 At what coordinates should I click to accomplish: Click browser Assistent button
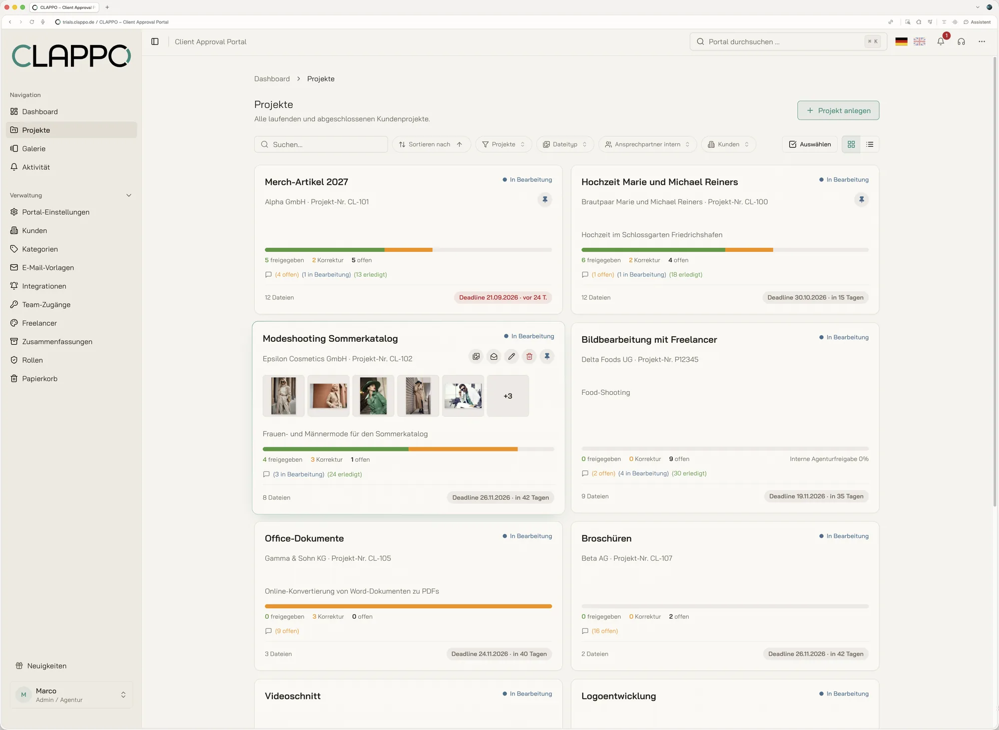[x=978, y=22]
